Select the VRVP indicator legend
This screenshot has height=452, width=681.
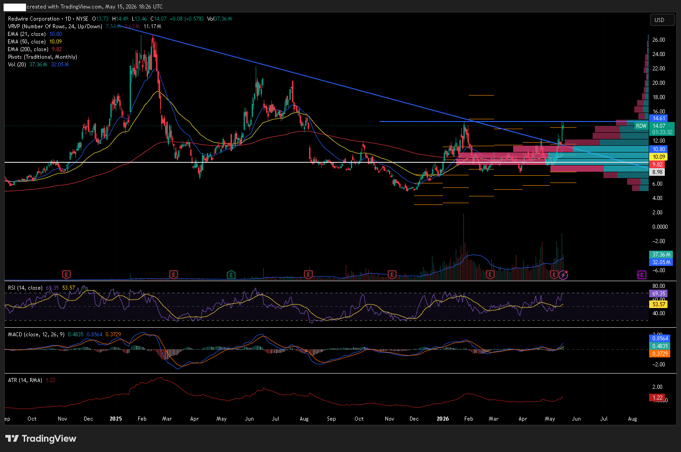(x=55, y=26)
